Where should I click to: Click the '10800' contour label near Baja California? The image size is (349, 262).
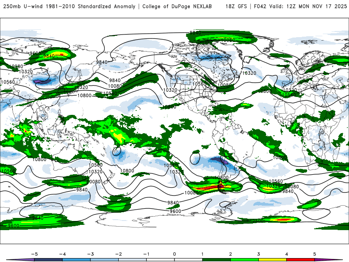[169, 107]
